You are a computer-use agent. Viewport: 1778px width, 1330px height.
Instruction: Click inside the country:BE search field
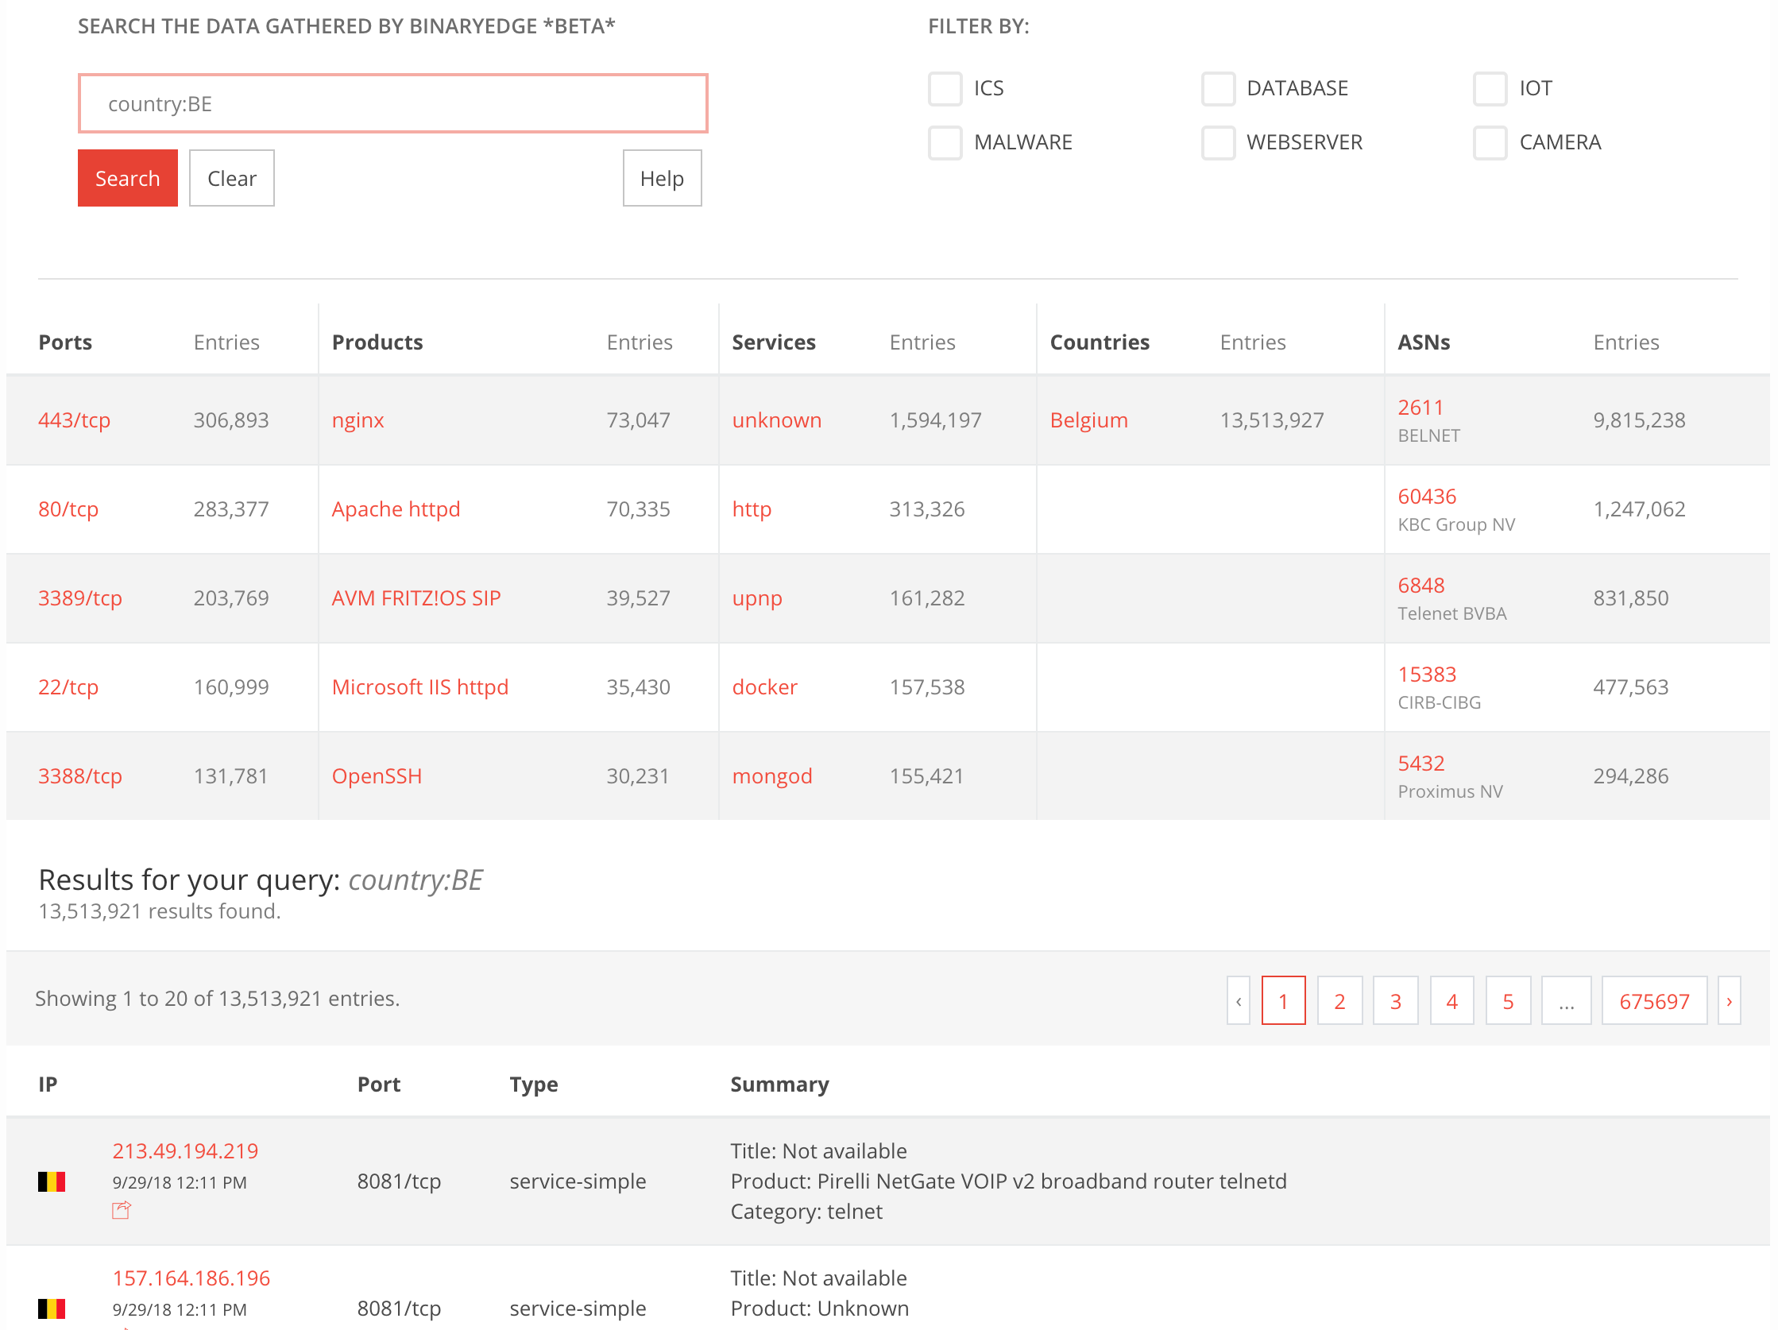(392, 103)
